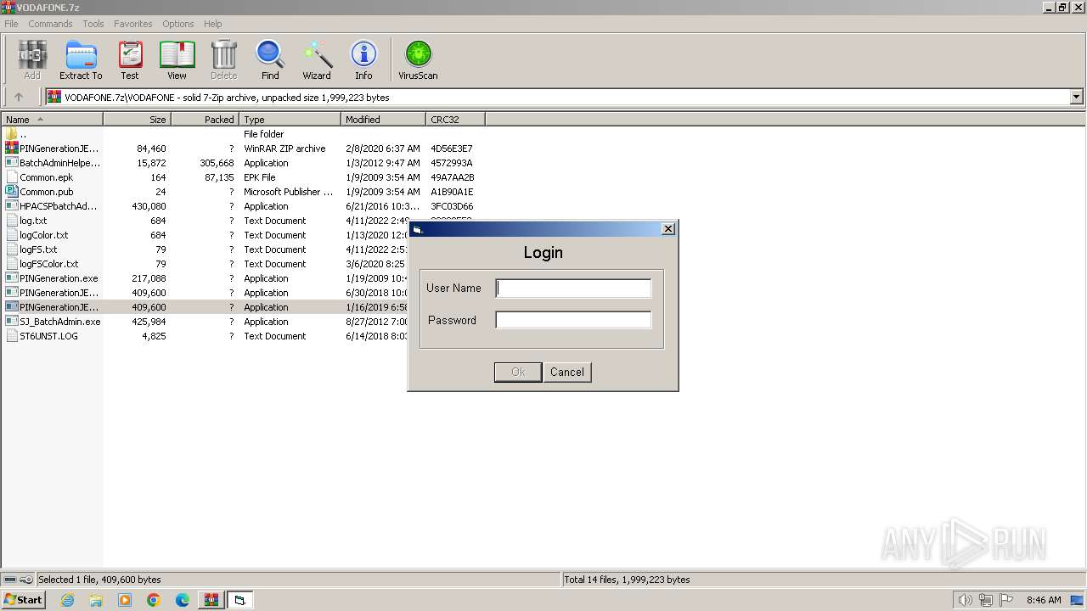Sort by the Type column header
This screenshot has width=1087, height=611.
290,120
